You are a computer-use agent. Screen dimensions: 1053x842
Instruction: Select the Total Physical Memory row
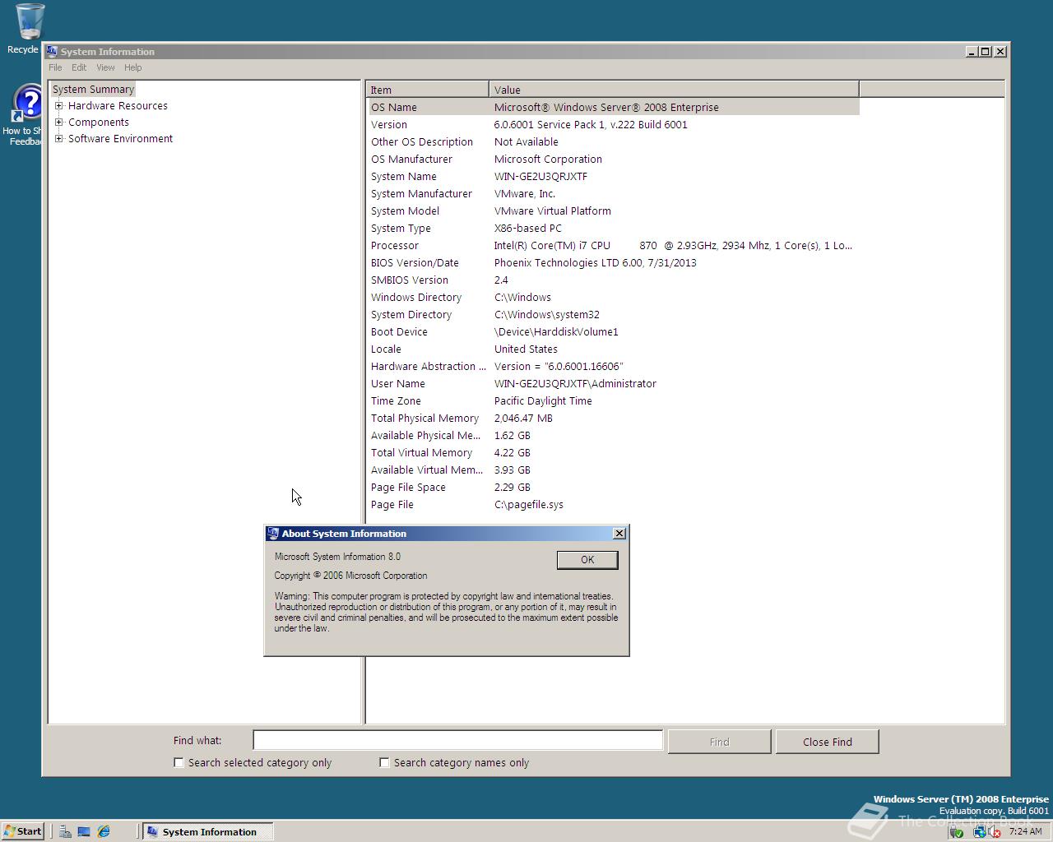[613, 418]
